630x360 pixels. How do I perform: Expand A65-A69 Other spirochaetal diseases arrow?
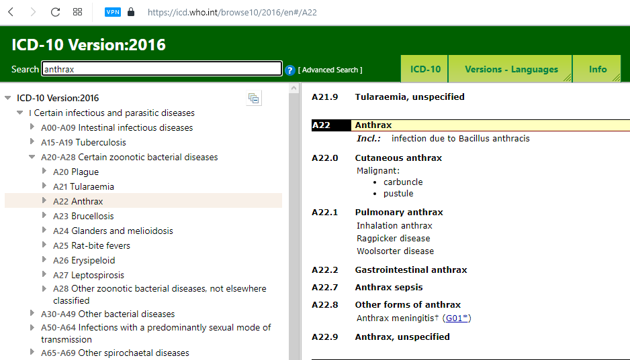[x=32, y=352]
